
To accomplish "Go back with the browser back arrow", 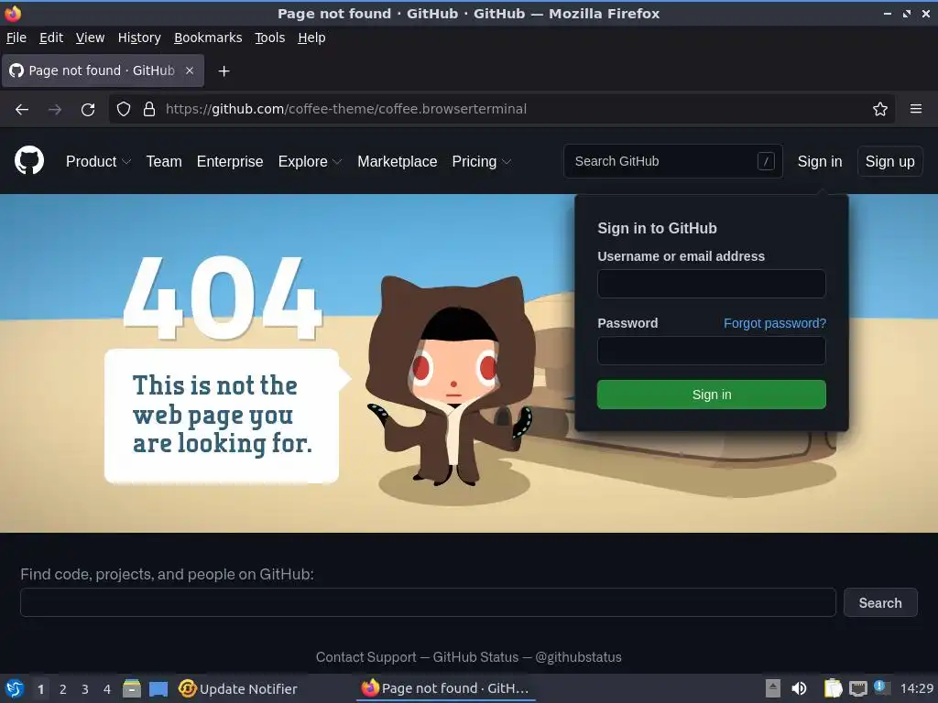I will coord(22,110).
